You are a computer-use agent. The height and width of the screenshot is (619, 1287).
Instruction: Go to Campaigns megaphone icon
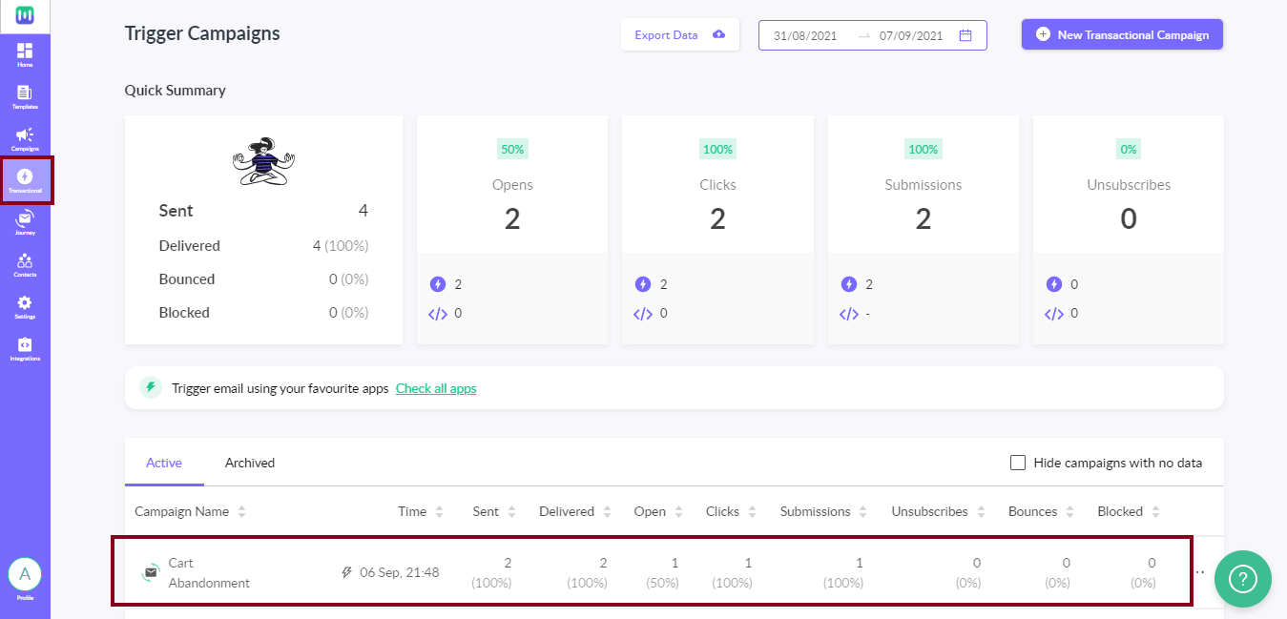pos(25,139)
